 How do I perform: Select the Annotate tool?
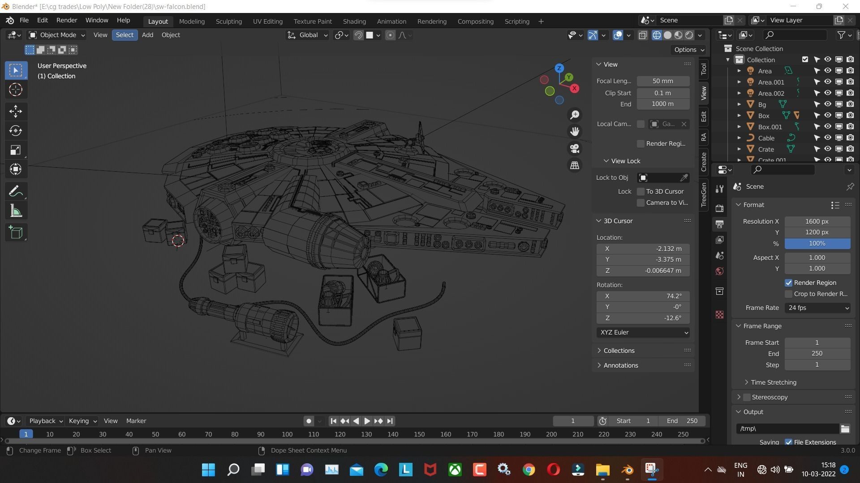coord(16,191)
